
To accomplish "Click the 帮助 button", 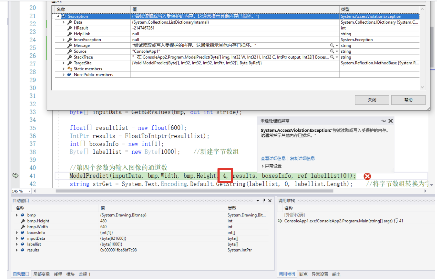I will pyautogui.click(x=408, y=100).
